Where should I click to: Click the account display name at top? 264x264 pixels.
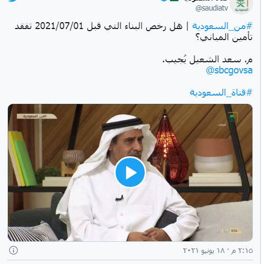click(x=205, y=1)
